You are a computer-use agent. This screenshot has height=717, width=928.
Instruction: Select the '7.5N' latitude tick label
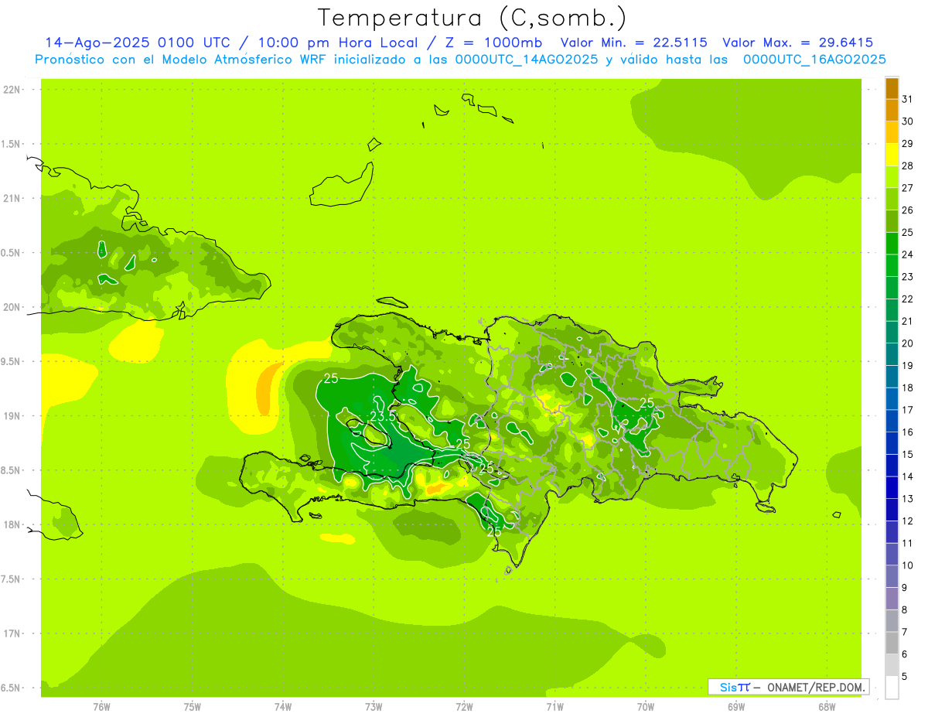click(11, 579)
